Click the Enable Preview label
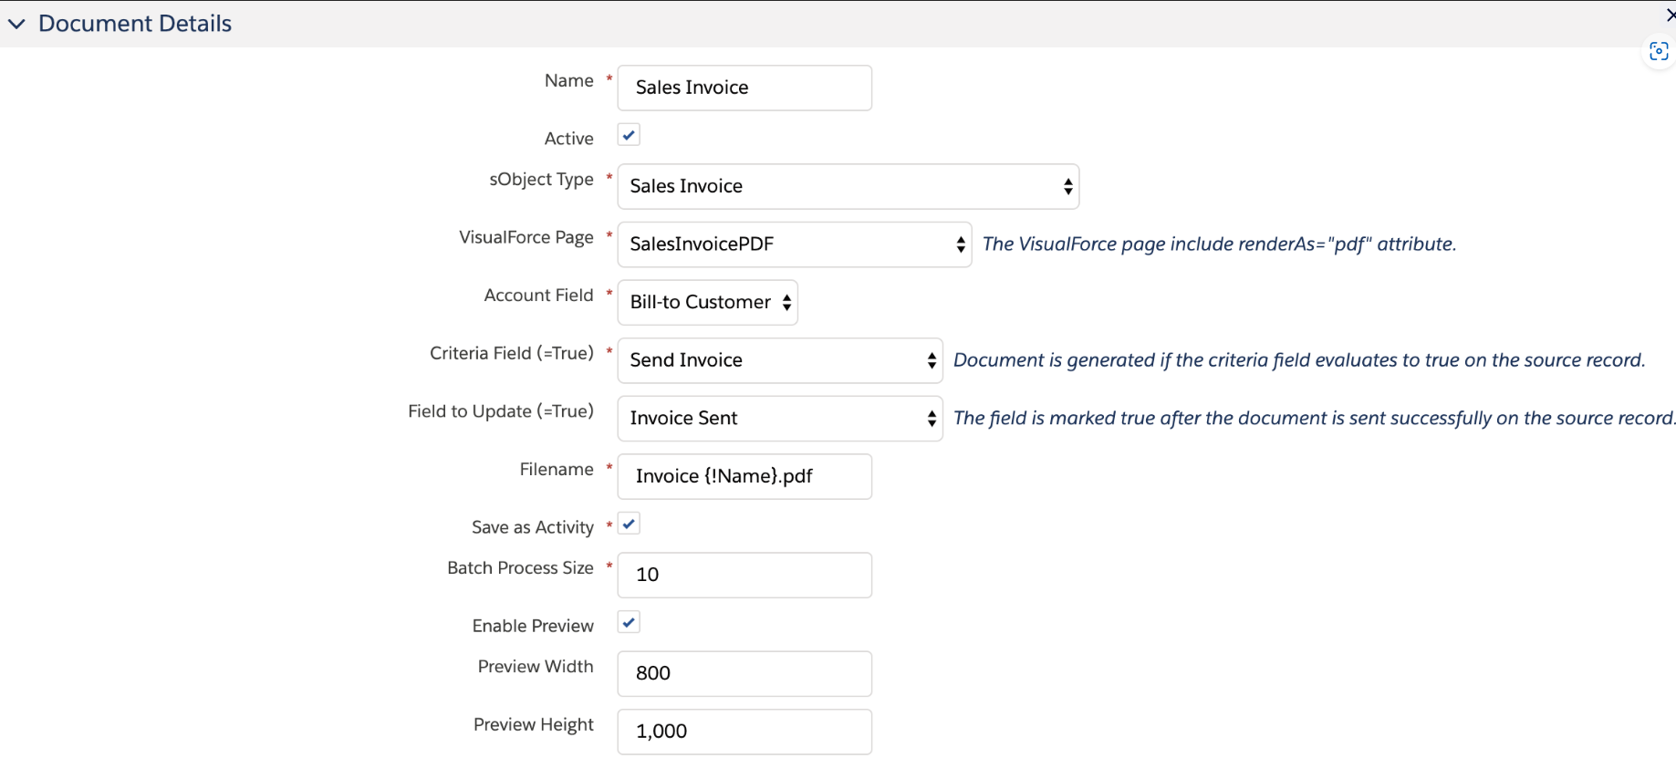This screenshot has height=758, width=1676. 533,626
